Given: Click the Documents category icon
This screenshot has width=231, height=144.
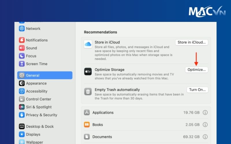Looking at the screenshot, I should coord(87,137).
